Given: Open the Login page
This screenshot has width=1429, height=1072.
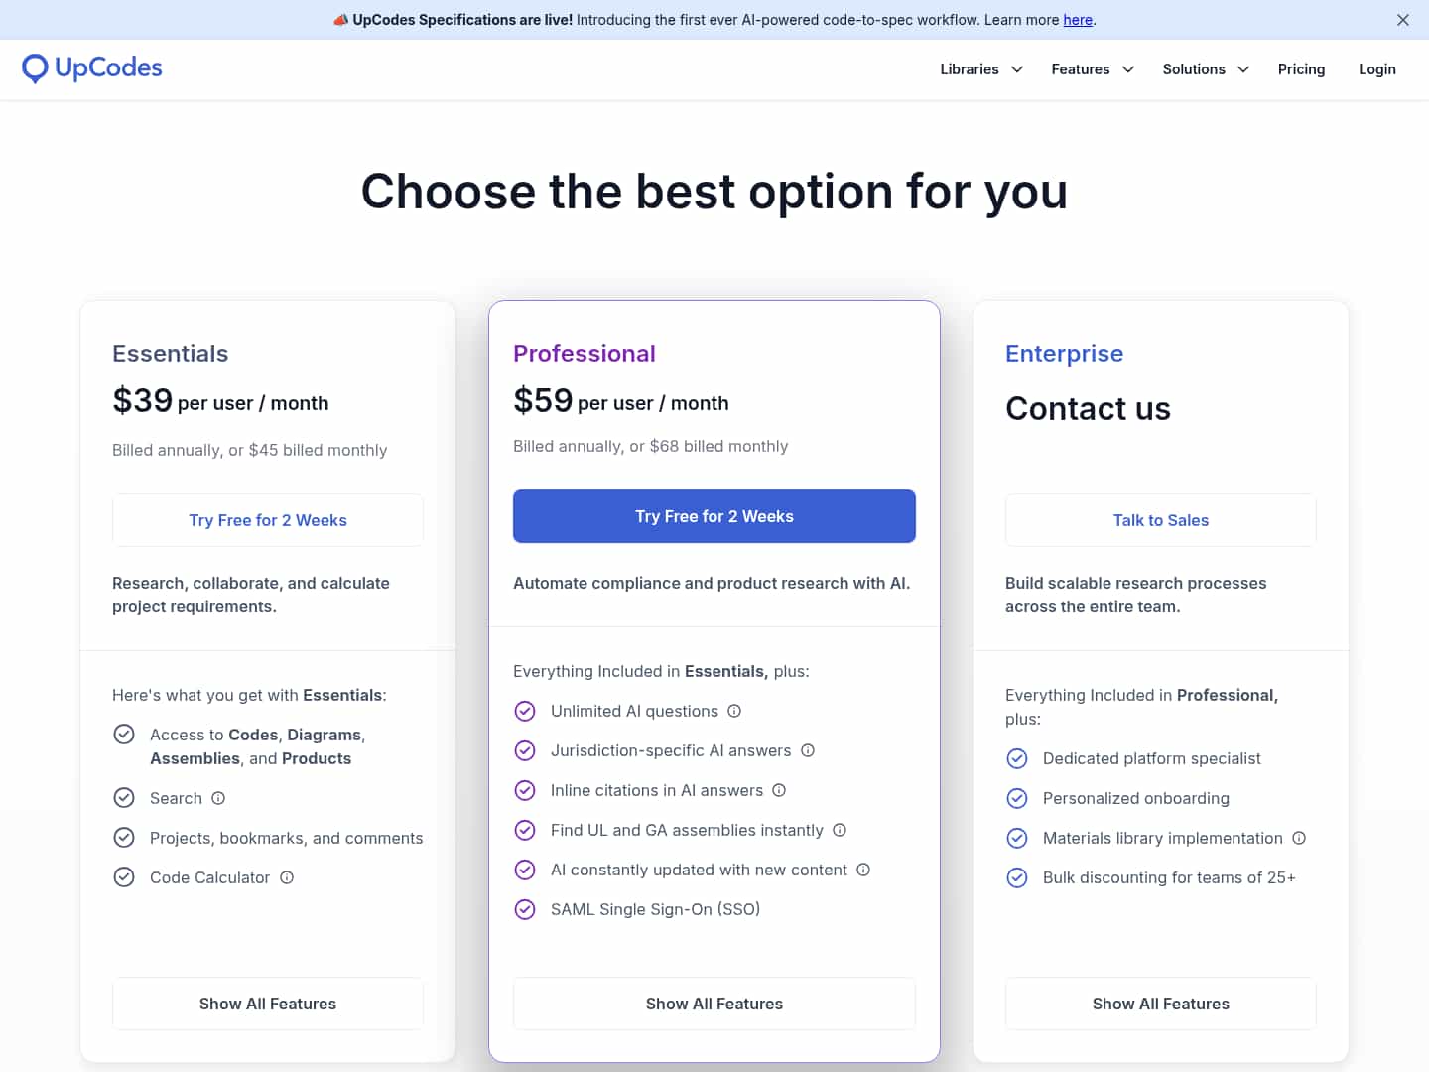Looking at the screenshot, I should click(1376, 69).
